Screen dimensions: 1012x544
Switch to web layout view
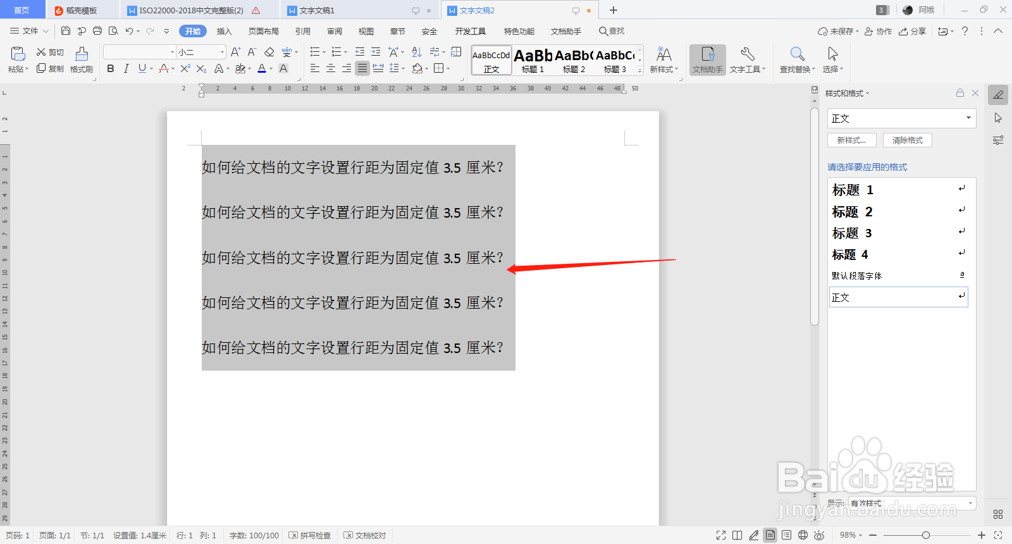tap(803, 535)
